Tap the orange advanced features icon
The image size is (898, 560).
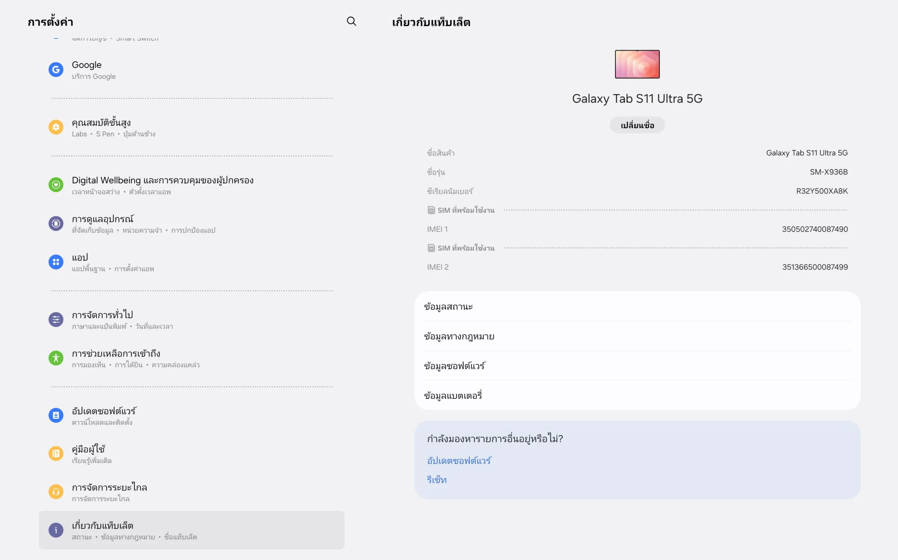click(56, 127)
